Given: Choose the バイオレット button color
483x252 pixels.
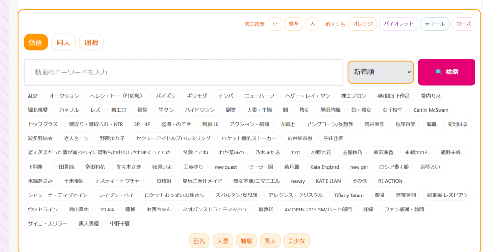Looking at the screenshot, I should pos(399,24).
